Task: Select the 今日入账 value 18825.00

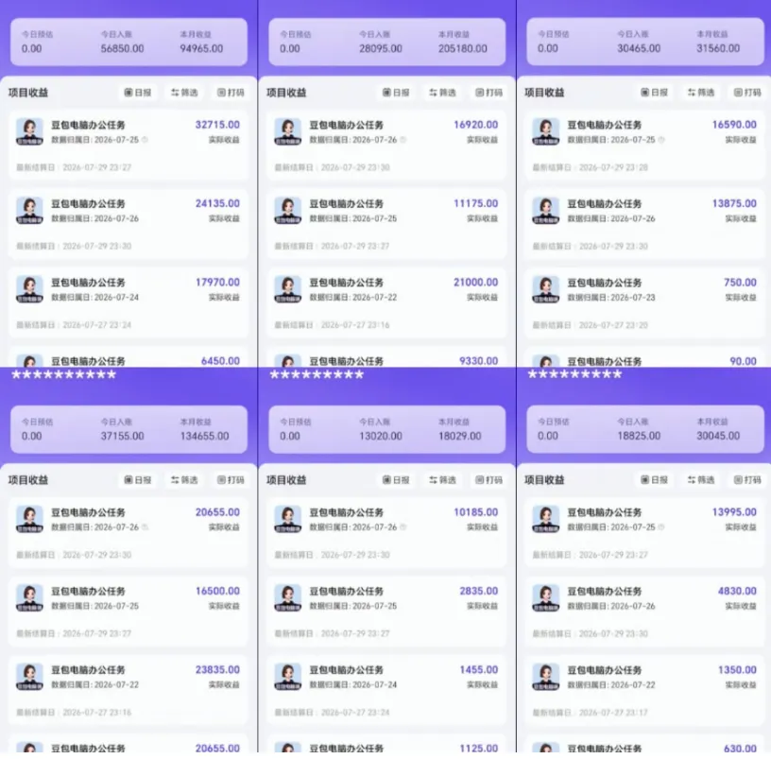Action: (x=639, y=437)
